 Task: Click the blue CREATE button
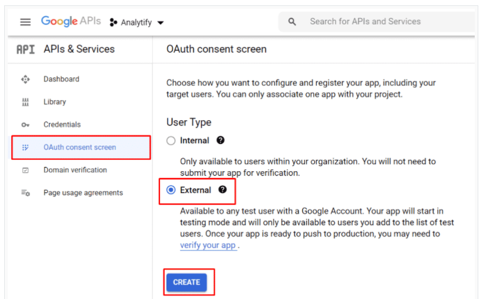[187, 282]
